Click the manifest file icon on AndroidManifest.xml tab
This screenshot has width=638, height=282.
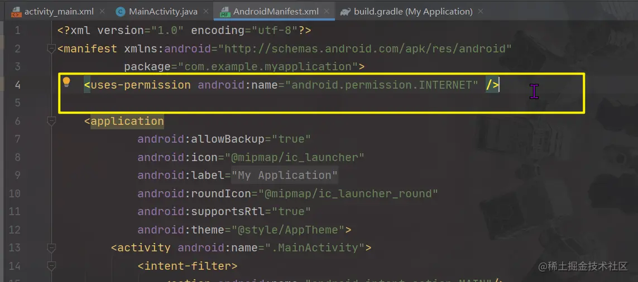(x=224, y=12)
